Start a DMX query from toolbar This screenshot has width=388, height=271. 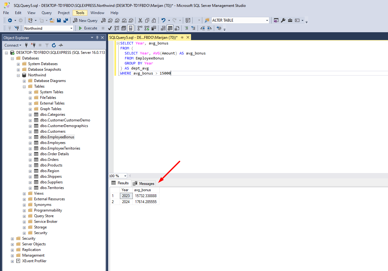tap(117, 20)
